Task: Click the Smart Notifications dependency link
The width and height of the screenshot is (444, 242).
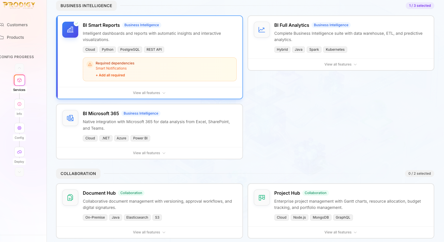Action: point(111,68)
